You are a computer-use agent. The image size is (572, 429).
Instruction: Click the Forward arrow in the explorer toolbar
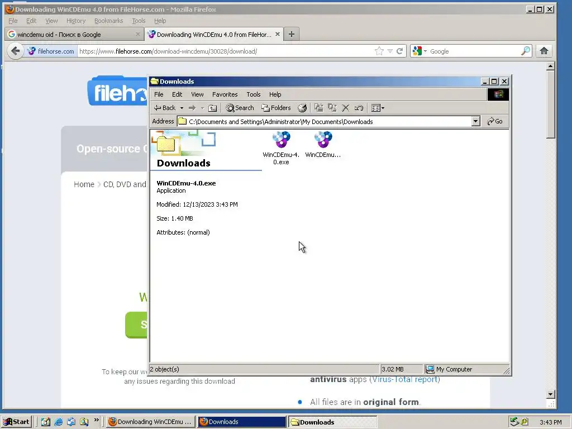click(192, 108)
